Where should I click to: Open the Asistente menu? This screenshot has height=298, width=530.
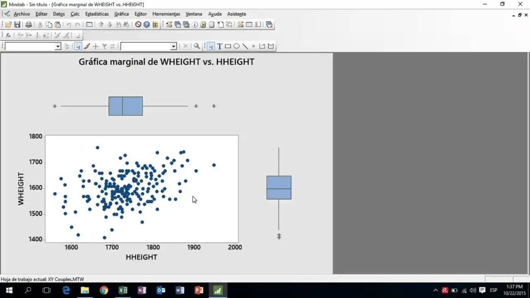(236, 14)
